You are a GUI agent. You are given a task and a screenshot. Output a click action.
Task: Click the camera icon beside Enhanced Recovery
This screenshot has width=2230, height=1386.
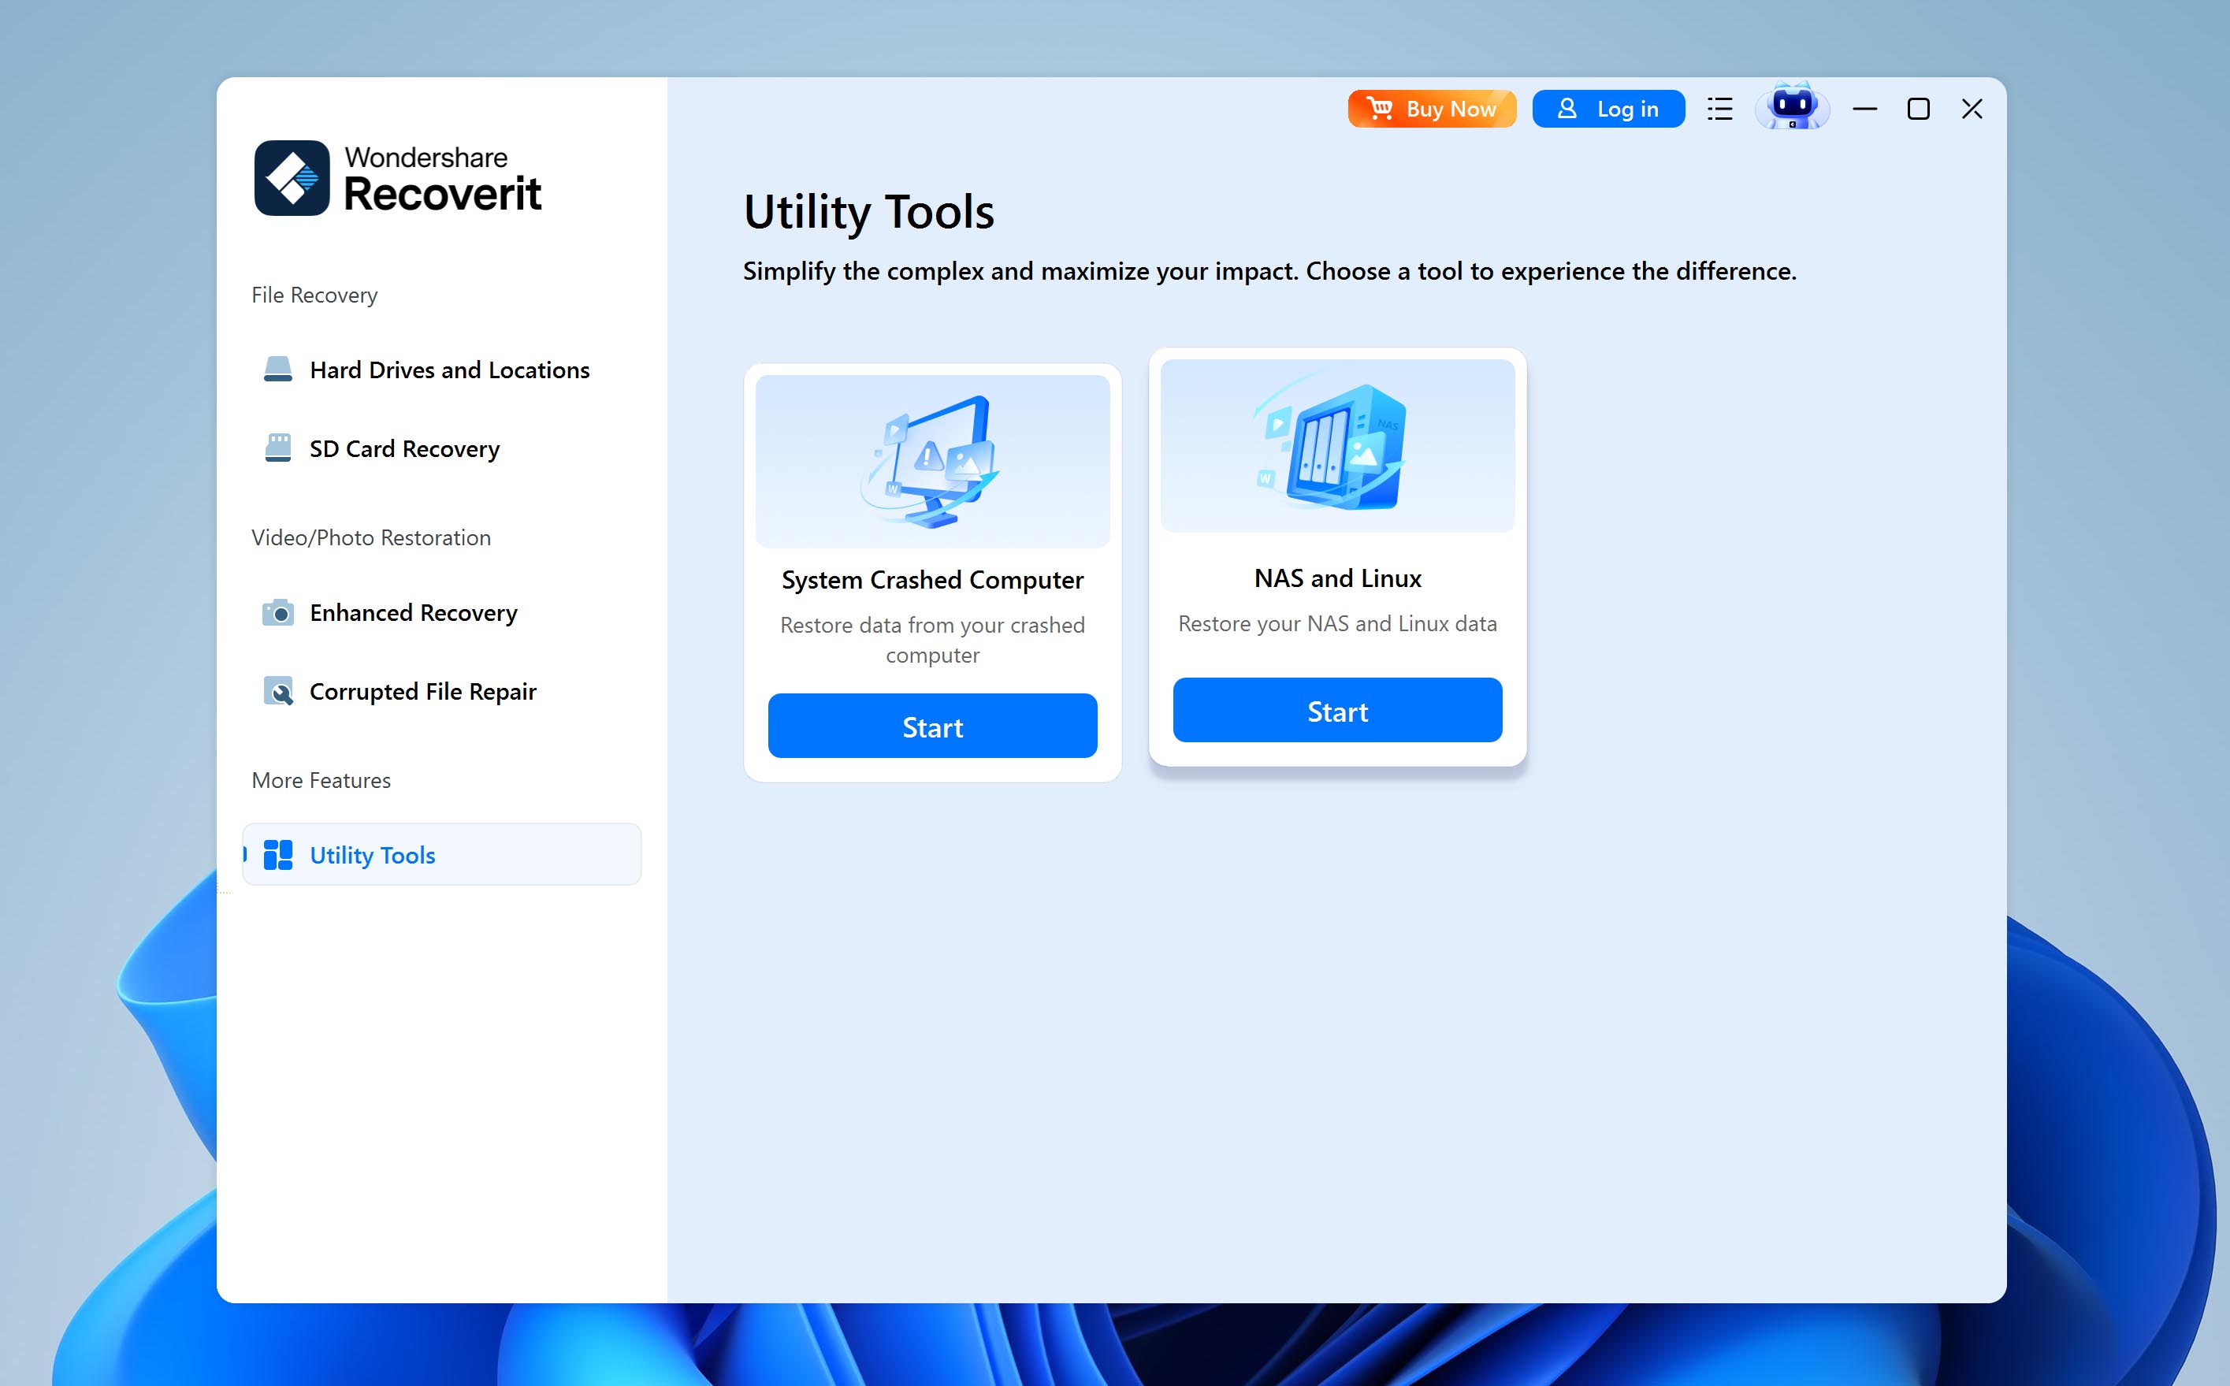pyautogui.click(x=277, y=612)
